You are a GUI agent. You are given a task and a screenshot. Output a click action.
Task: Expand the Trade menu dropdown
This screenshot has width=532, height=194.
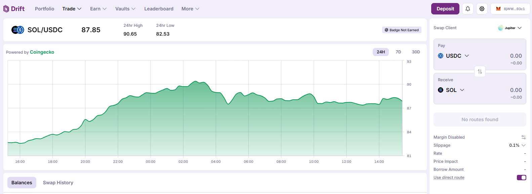[72, 9]
